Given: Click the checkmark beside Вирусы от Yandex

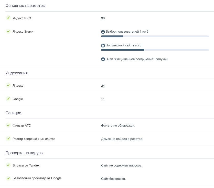Looking at the screenshot, I should point(8,165).
